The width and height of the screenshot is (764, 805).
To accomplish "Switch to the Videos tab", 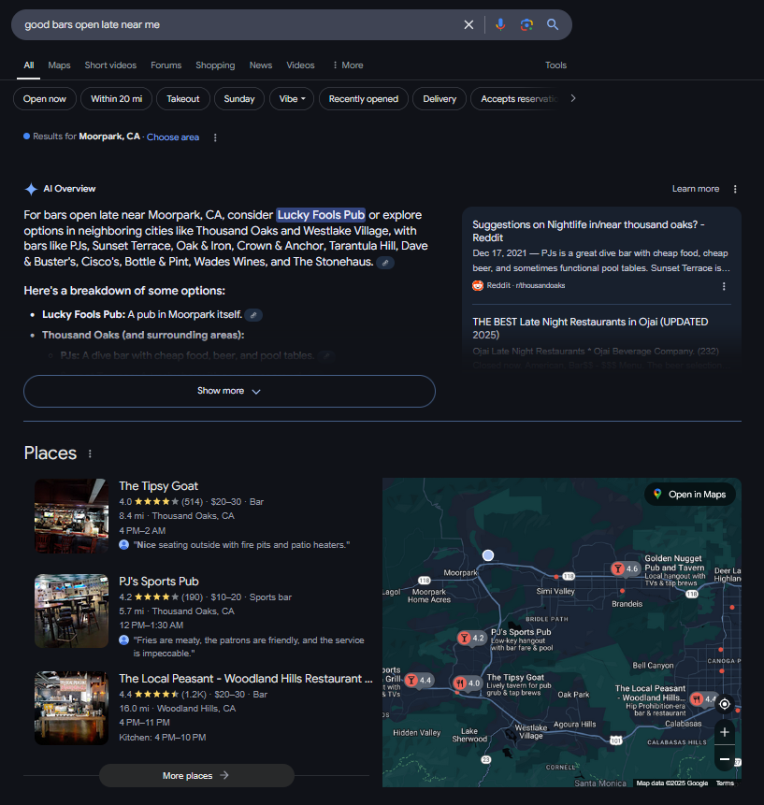I will click(x=300, y=65).
